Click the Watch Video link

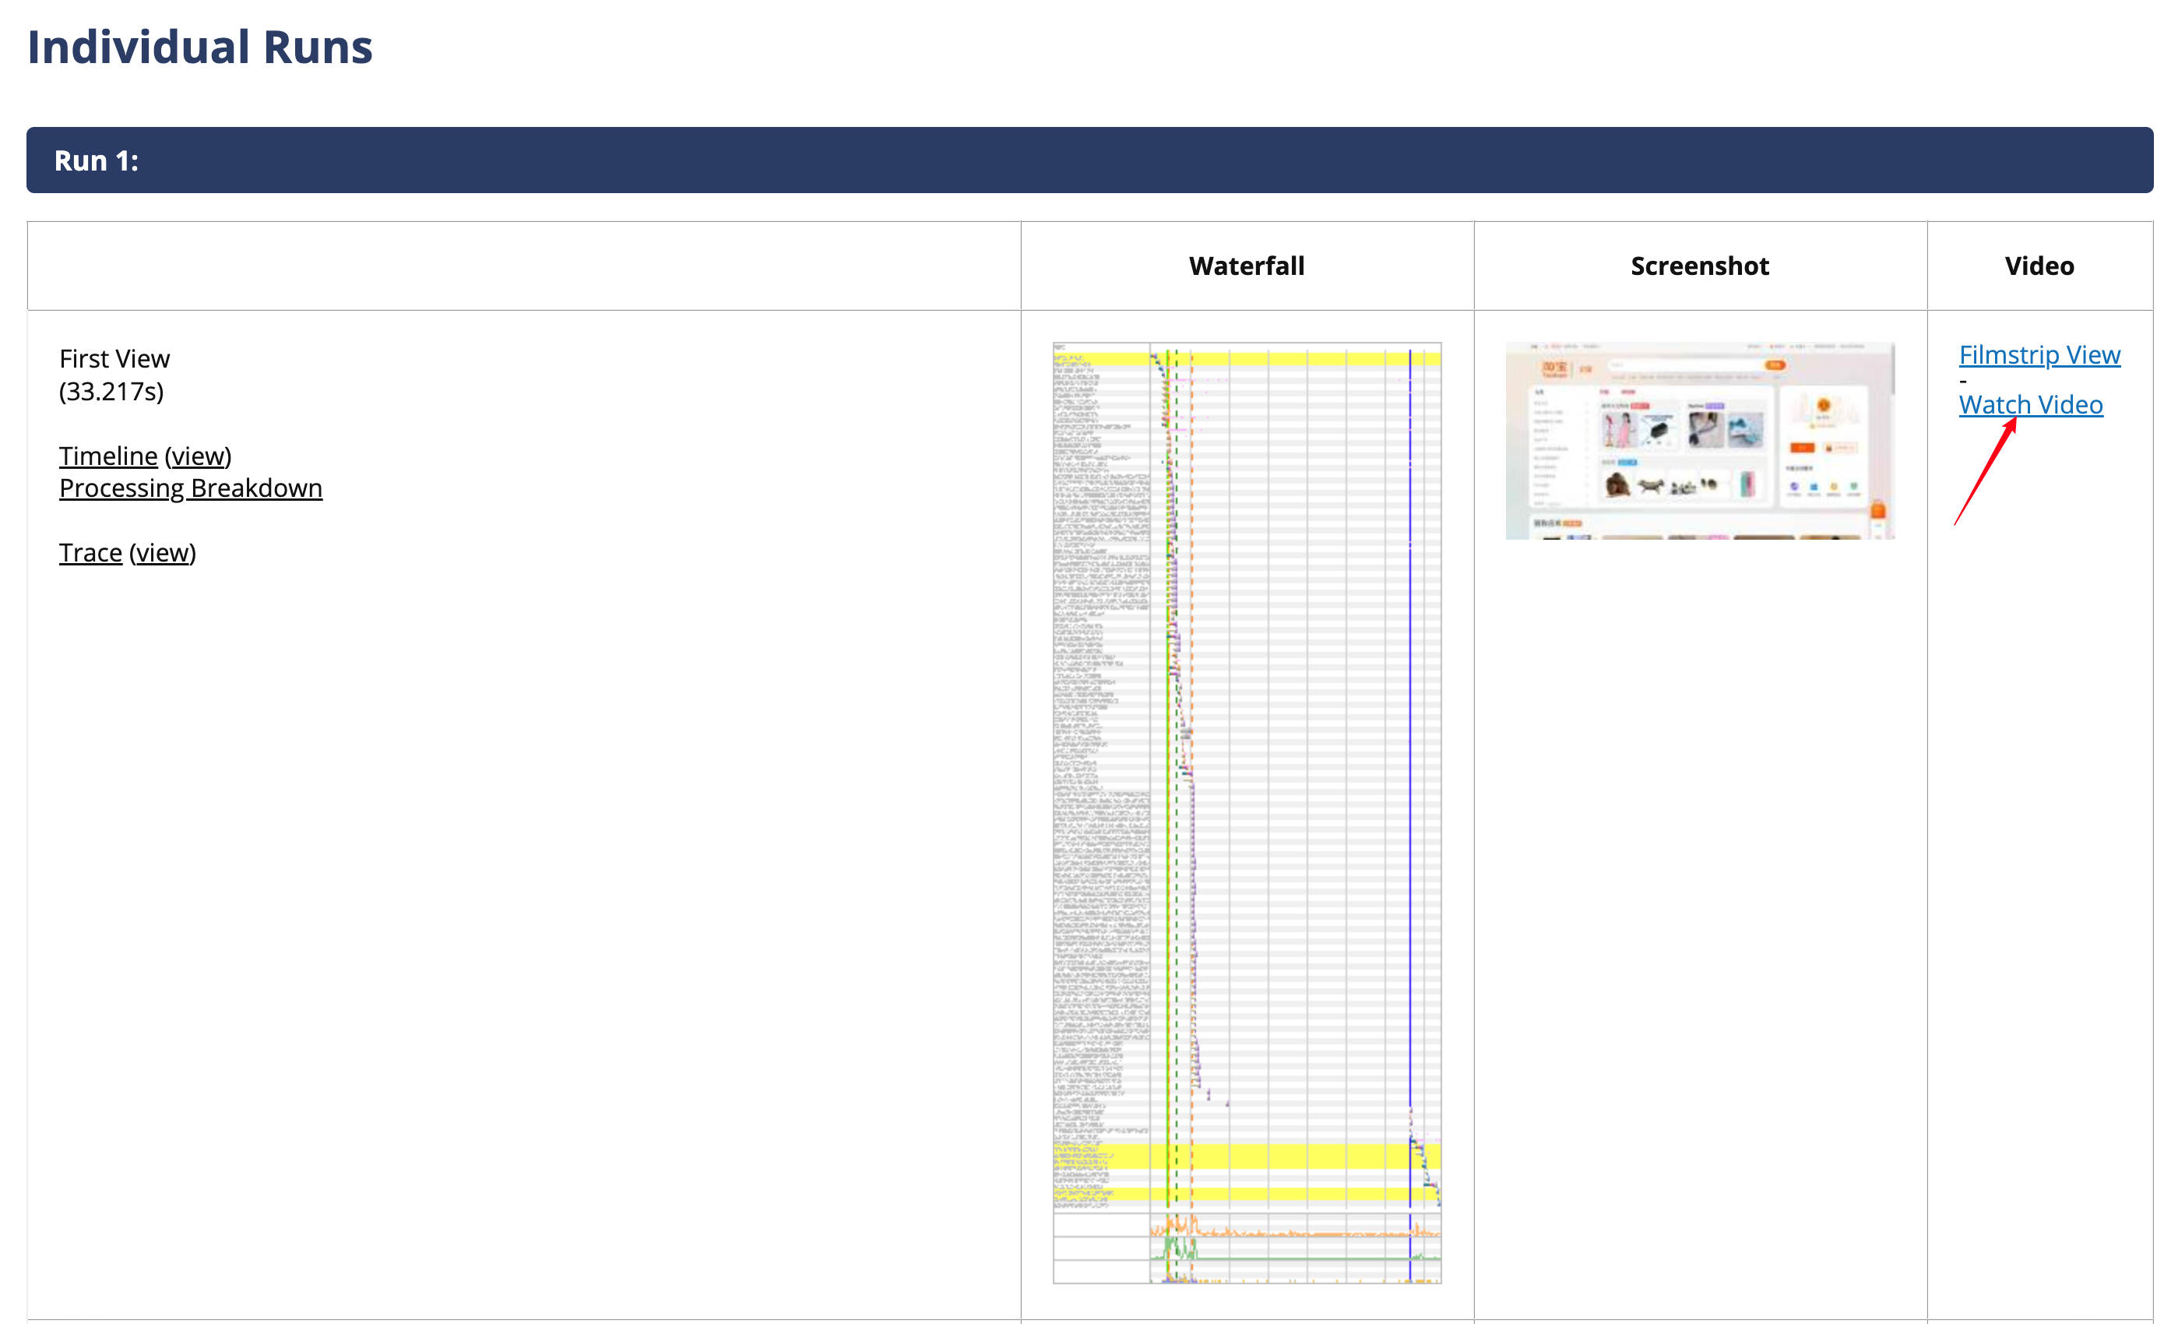tap(2031, 405)
